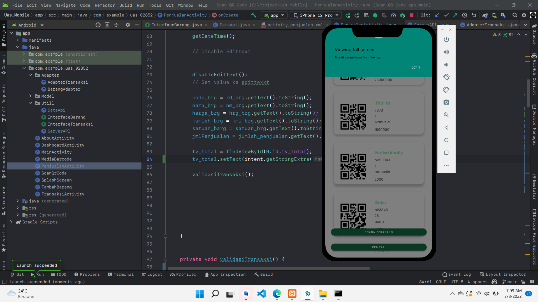Open Search Everywhere with the magnifier icon
Screen dimensions: 538x302
click(x=515, y=15)
